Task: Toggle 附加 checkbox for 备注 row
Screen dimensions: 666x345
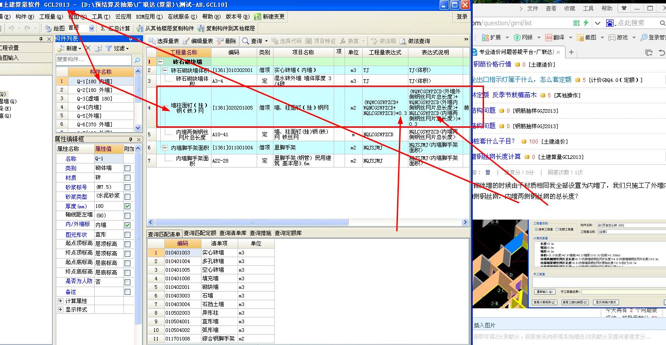Action: tap(128, 292)
